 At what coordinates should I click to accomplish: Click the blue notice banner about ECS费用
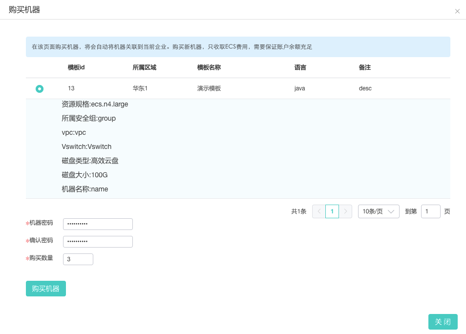point(238,47)
